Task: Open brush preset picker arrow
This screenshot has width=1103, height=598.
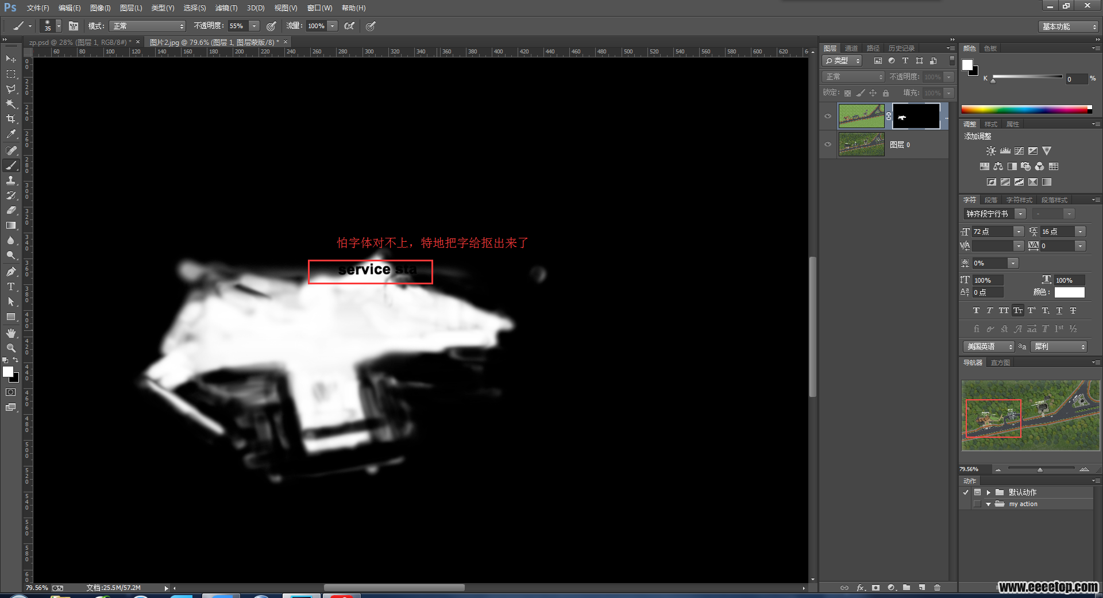Action: [x=59, y=26]
